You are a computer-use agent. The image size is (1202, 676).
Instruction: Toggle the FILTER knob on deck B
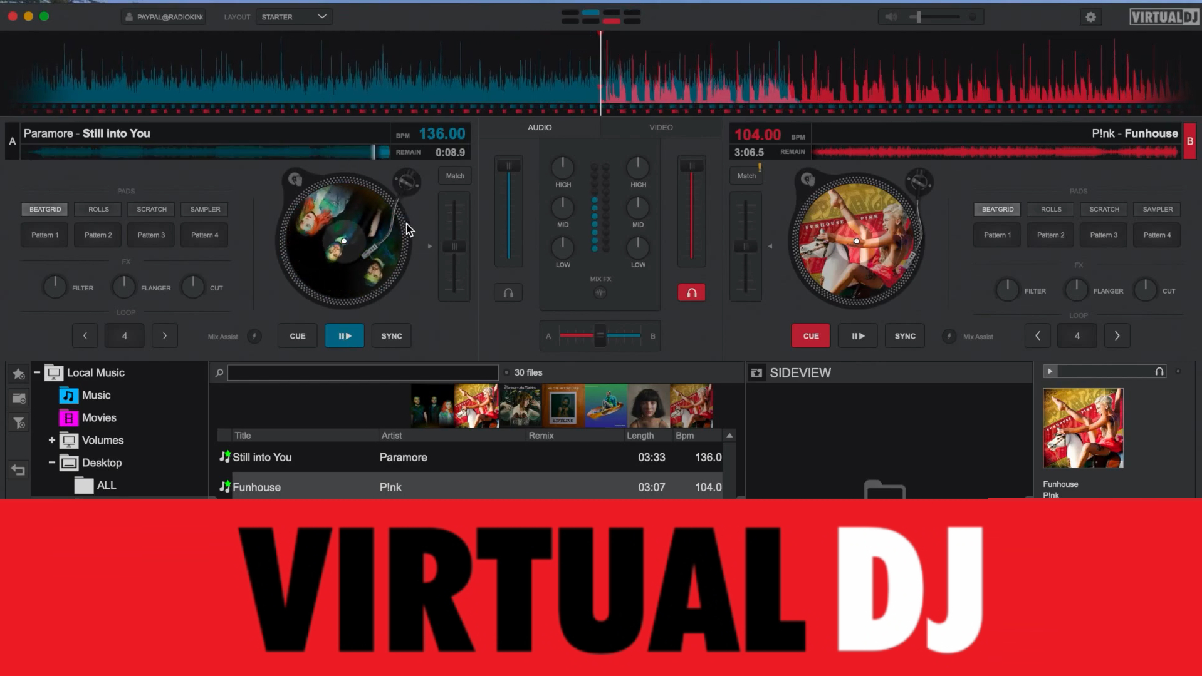click(1007, 290)
